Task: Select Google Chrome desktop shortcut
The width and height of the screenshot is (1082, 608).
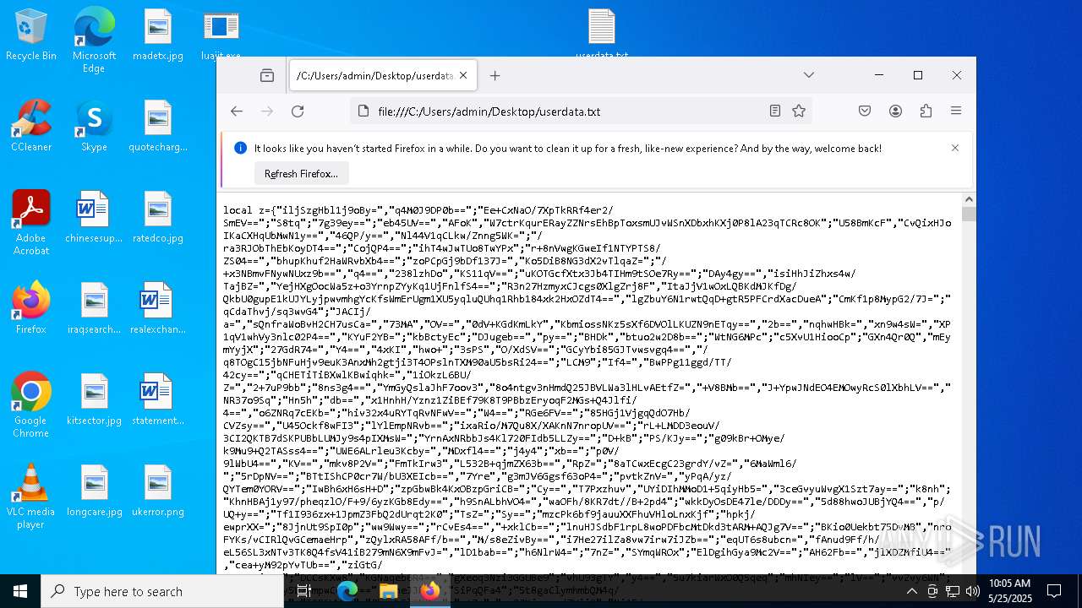Action: [x=31, y=405]
